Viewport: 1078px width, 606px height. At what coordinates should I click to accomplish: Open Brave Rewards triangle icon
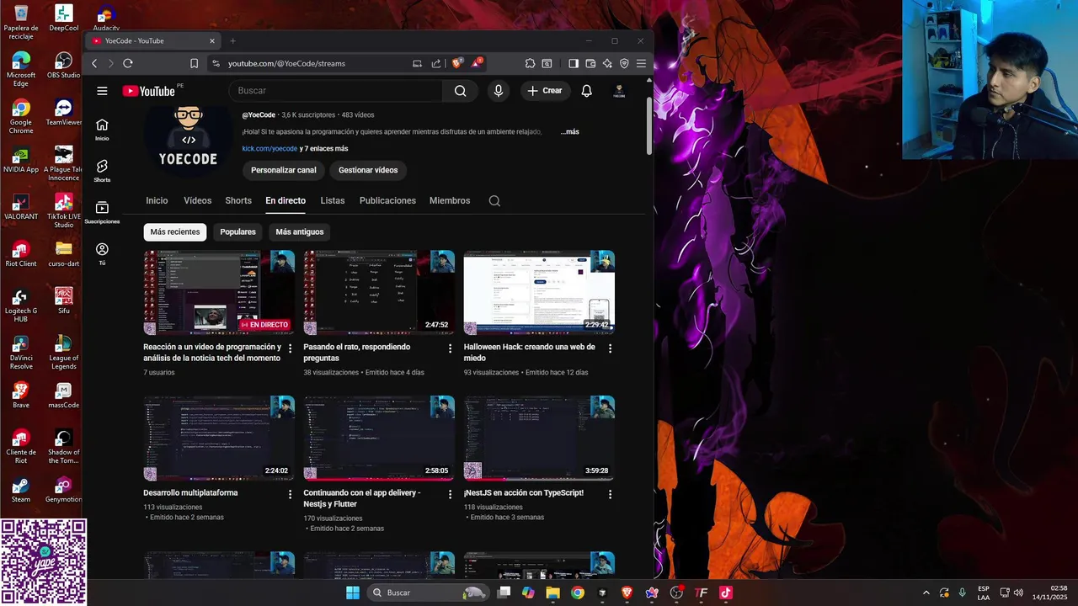476,63
